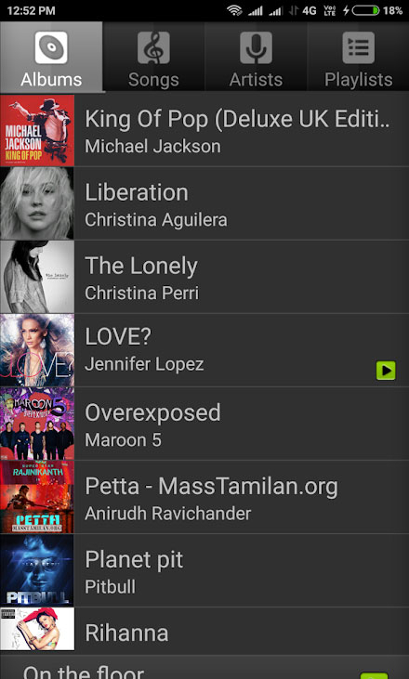Viewport: 409px width, 679px height.
Task: Open Christina Perri artist text in Lonely row
Action: click(x=141, y=294)
